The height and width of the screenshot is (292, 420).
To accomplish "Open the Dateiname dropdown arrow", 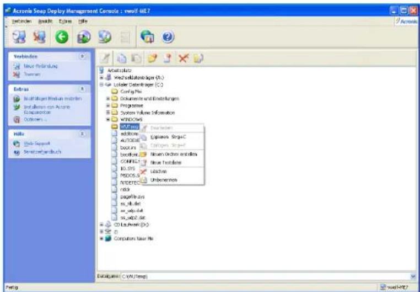I will (413, 276).
